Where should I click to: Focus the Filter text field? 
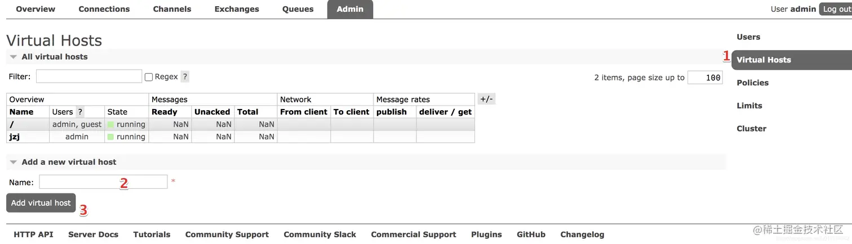[89, 76]
